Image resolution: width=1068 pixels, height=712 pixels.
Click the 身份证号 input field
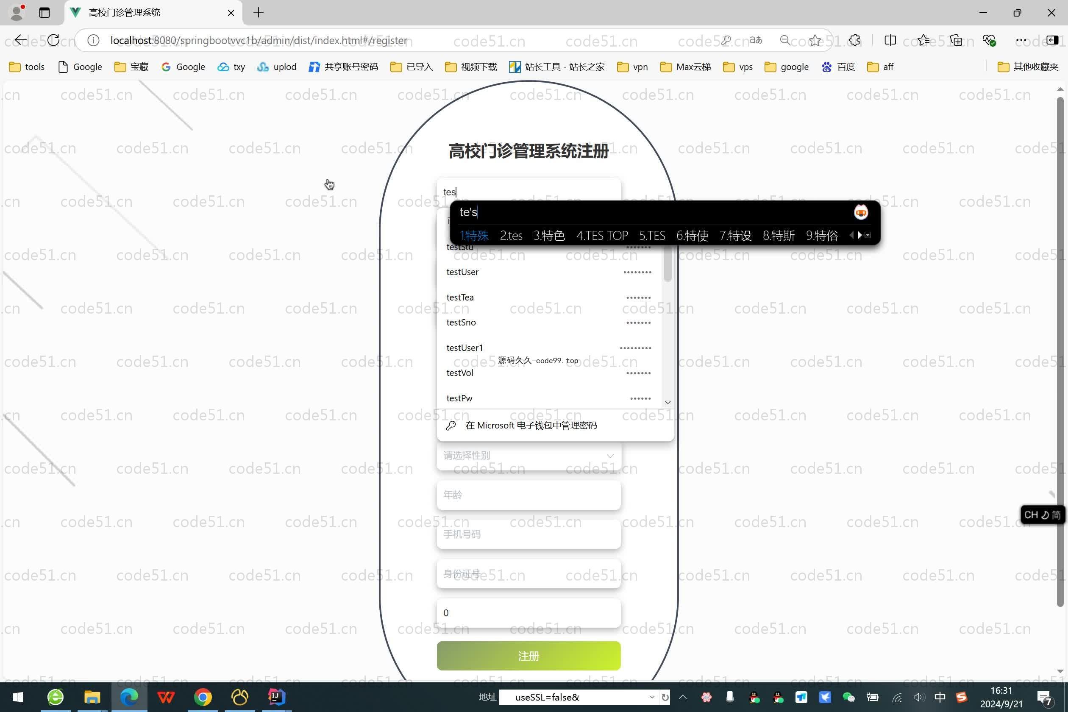pyautogui.click(x=528, y=574)
